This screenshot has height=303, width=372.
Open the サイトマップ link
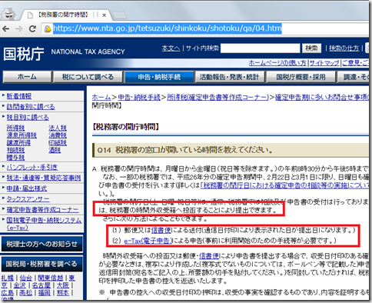tap(324, 63)
